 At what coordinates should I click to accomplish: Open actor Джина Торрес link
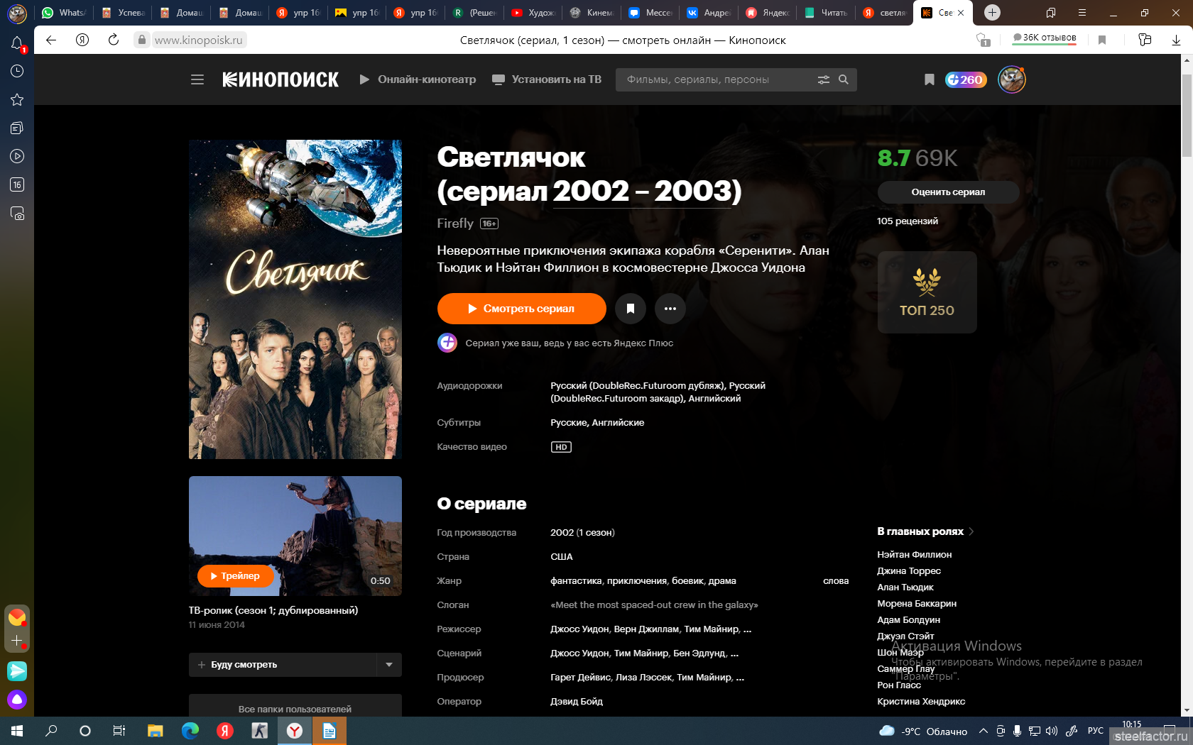(x=909, y=571)
